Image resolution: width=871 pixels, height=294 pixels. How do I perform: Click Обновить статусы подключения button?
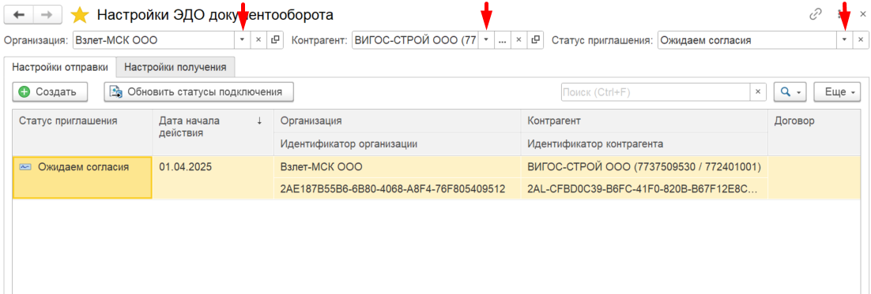coord(198,92)
